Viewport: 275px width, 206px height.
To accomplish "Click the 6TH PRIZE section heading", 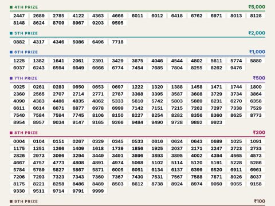I will coord(26,52).
